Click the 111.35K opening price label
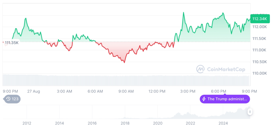273x127 pixels. click(x=12, y=42)
